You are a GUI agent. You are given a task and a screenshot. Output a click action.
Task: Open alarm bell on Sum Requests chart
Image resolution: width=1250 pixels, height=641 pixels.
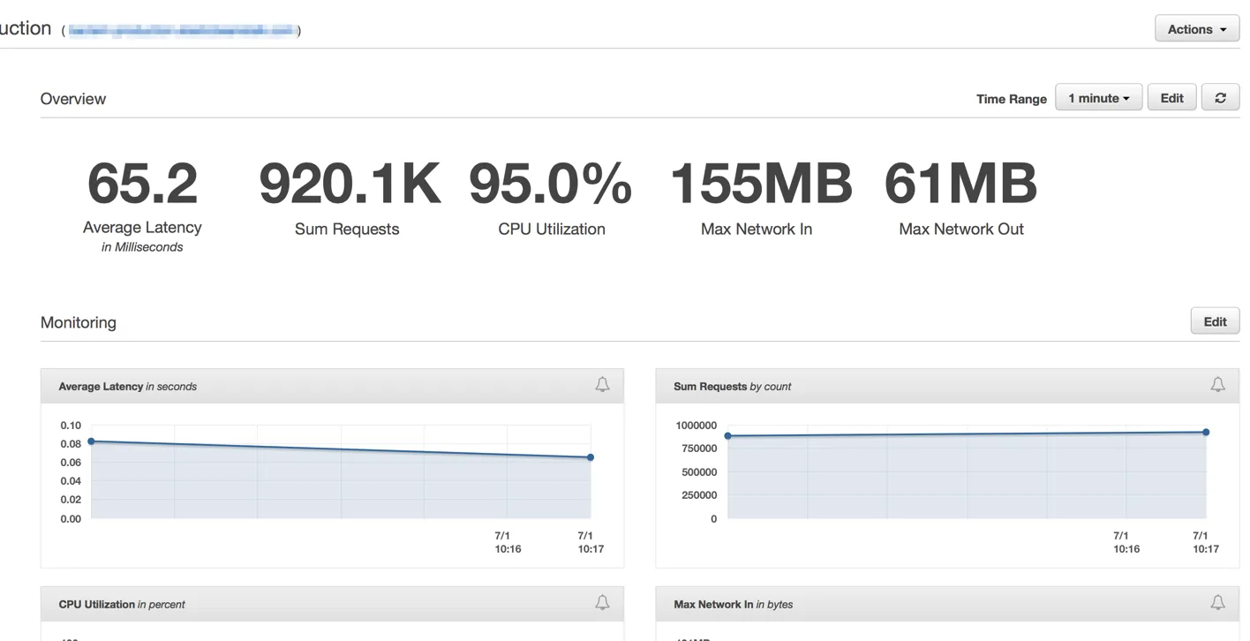[x=1217, y=385]
